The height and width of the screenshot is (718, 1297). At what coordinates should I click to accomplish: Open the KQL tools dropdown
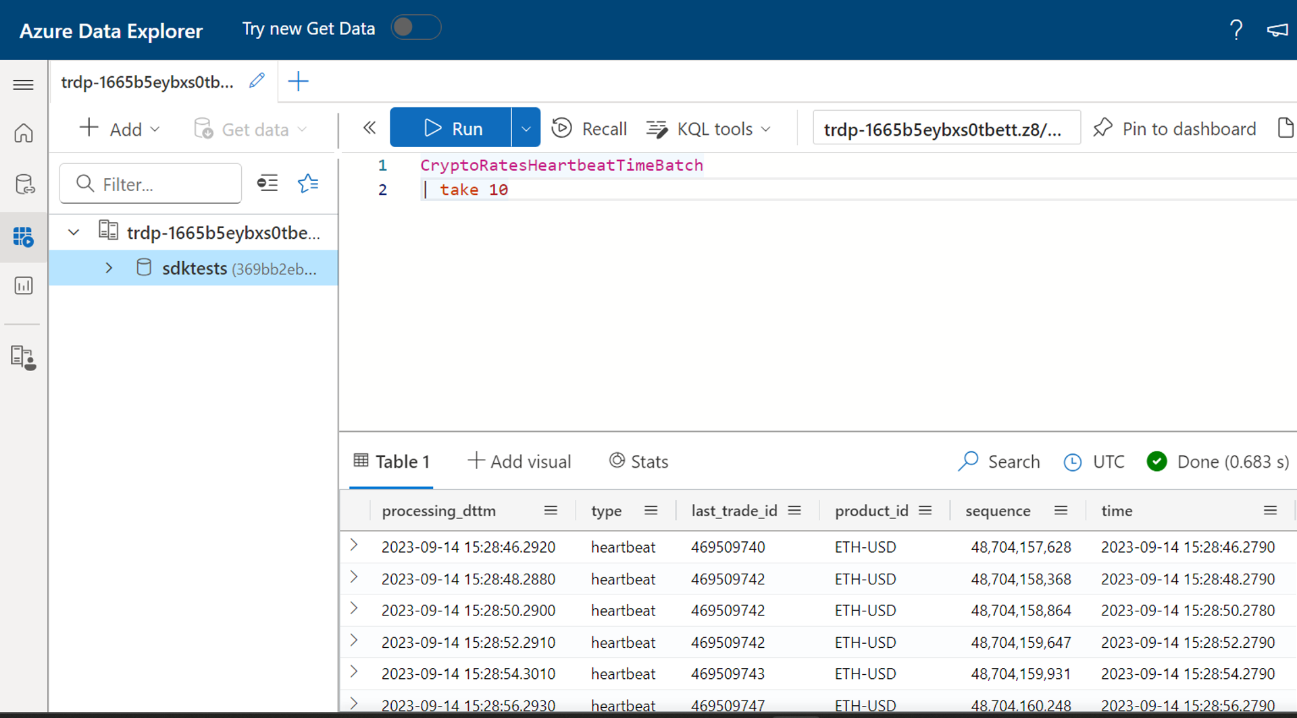pos(709,128)
